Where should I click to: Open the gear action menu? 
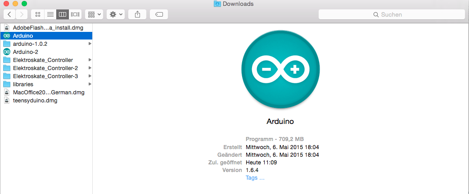[116, 14]
